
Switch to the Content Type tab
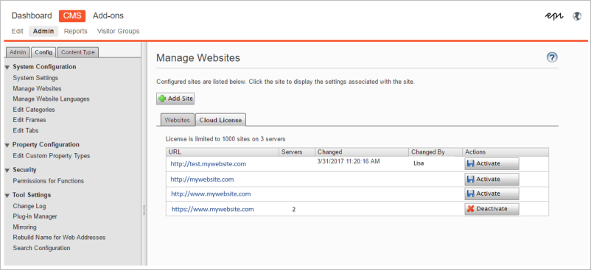coord(78,52)
